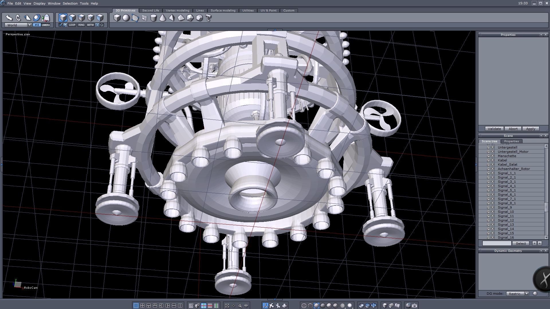Viewport: 550px width, 309px height.
Task: Open the World coordinate system dropdown
Action: point(30,25)
